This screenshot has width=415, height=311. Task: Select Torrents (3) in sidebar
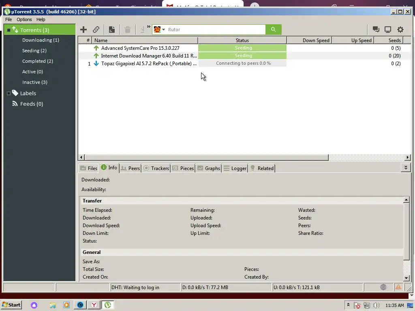[40, 30]
